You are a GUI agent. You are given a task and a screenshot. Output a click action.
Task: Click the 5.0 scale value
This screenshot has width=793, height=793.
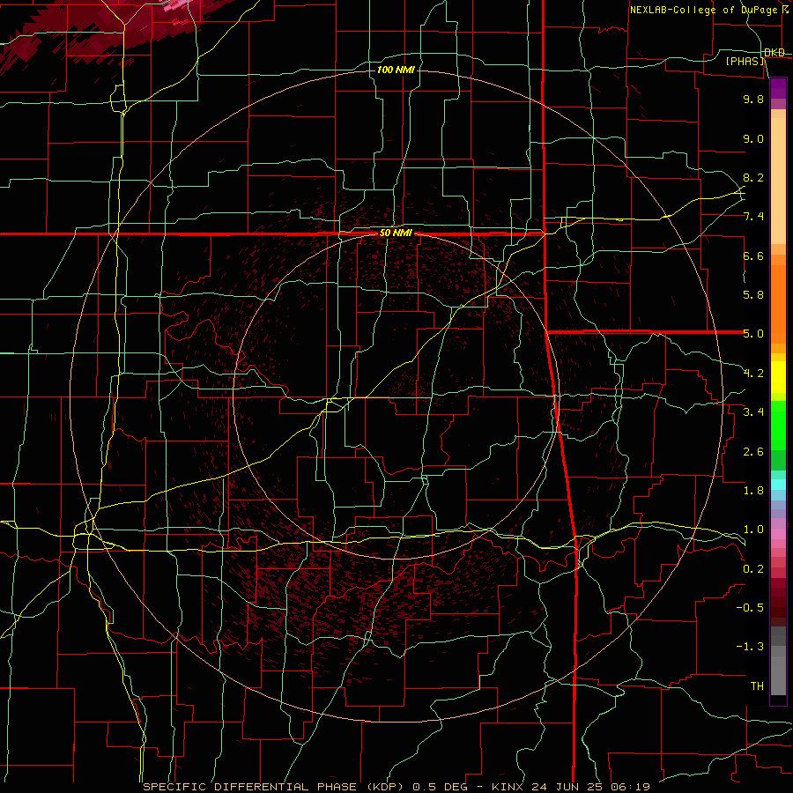tap(753, 334)
